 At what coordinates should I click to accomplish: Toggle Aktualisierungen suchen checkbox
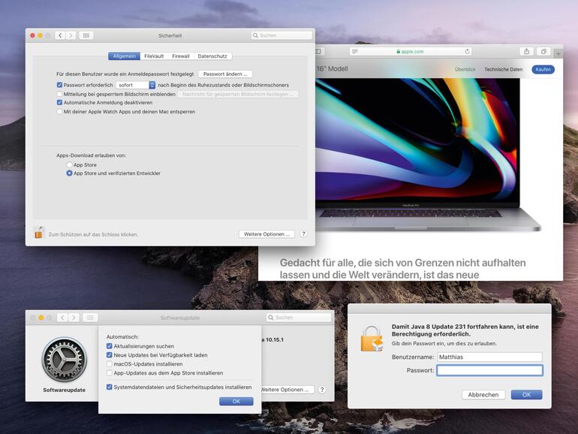(x=109, y=346)
